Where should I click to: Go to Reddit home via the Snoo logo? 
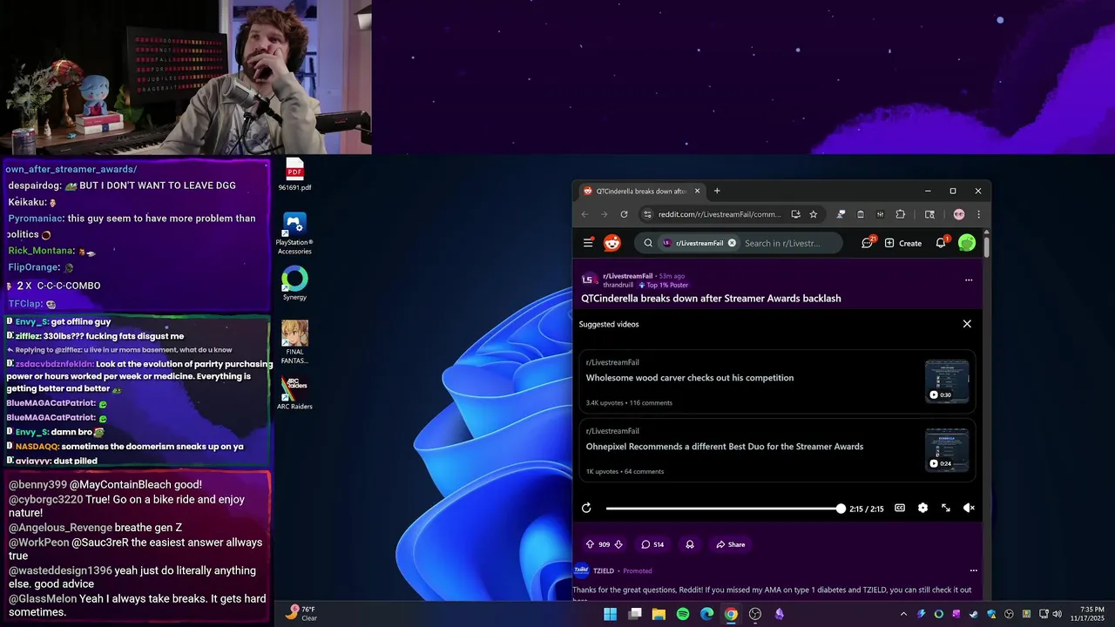[x=612, y=243]
